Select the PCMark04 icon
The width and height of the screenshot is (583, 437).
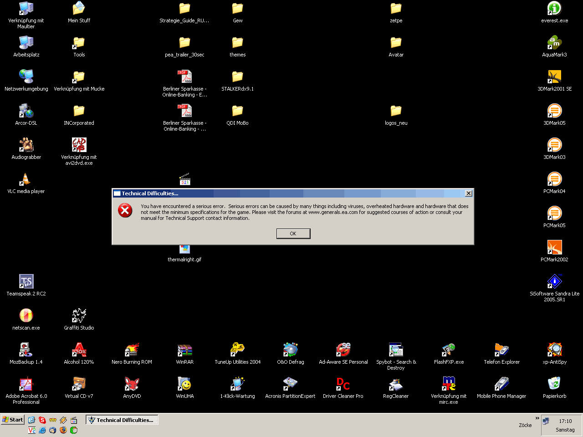554,183
